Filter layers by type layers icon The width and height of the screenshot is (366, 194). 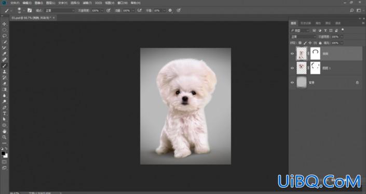pyautogui.click(x=326, y=31)
